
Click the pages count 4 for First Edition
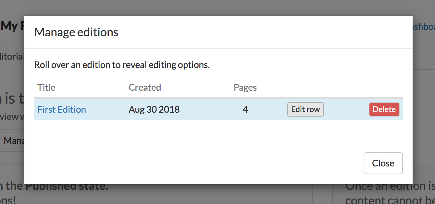[245, 109]
